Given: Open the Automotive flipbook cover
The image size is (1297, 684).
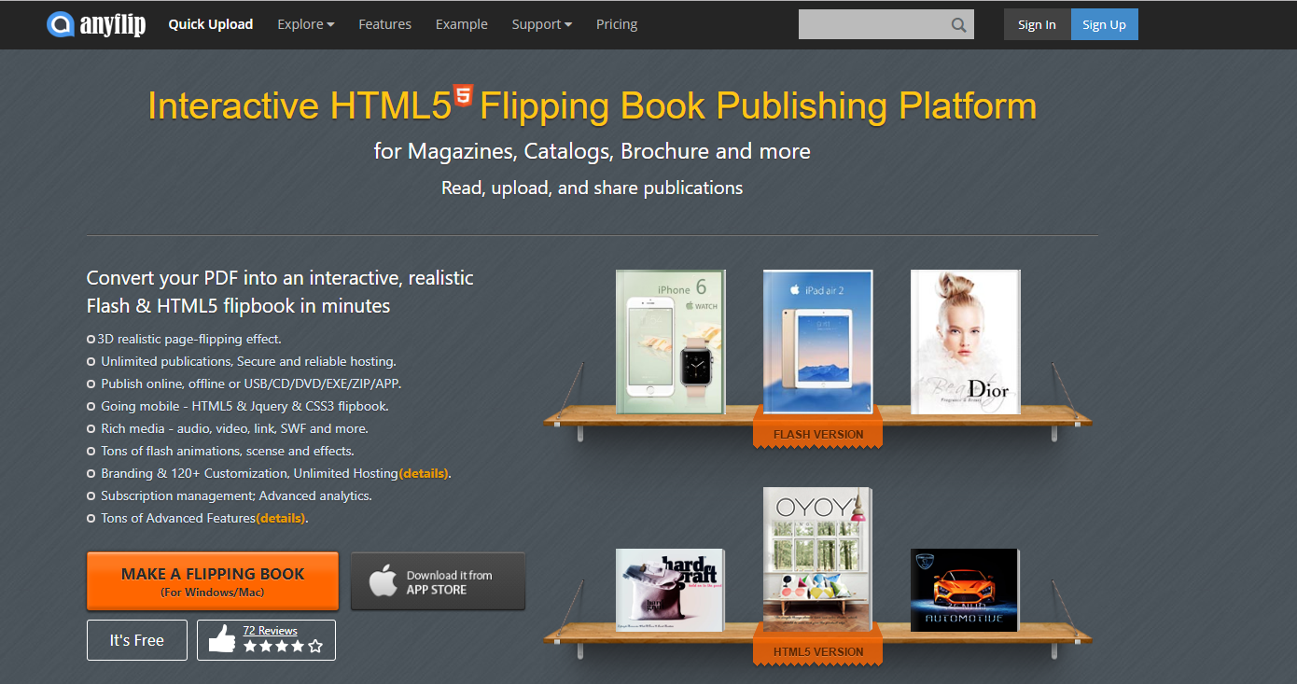Looking at the screenshot, I should pyautogui.click(x=966, y=590).
